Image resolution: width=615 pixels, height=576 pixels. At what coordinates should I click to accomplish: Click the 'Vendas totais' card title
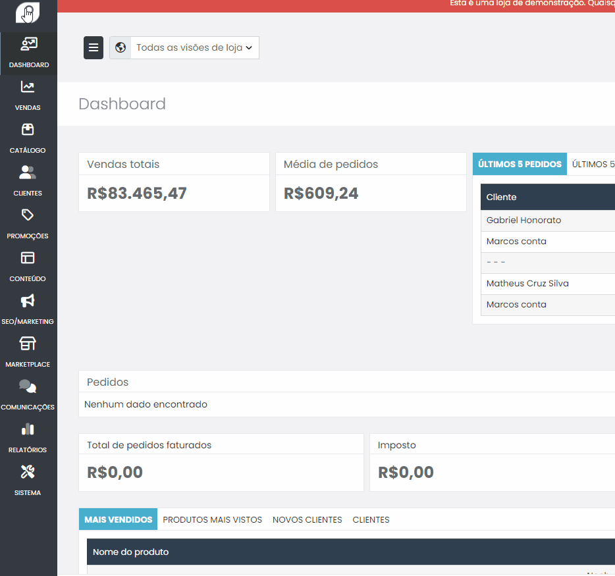coord(123,165)
